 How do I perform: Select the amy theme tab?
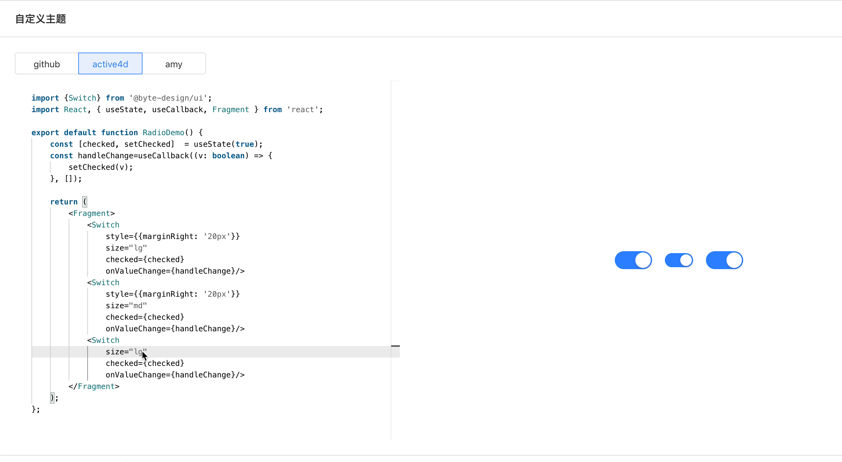click(174, 64)
